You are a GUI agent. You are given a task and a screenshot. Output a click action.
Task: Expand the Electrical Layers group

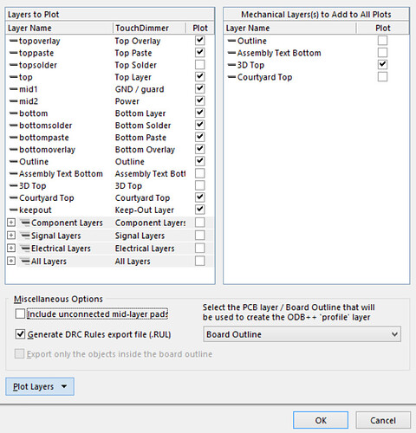click(11, 249)
